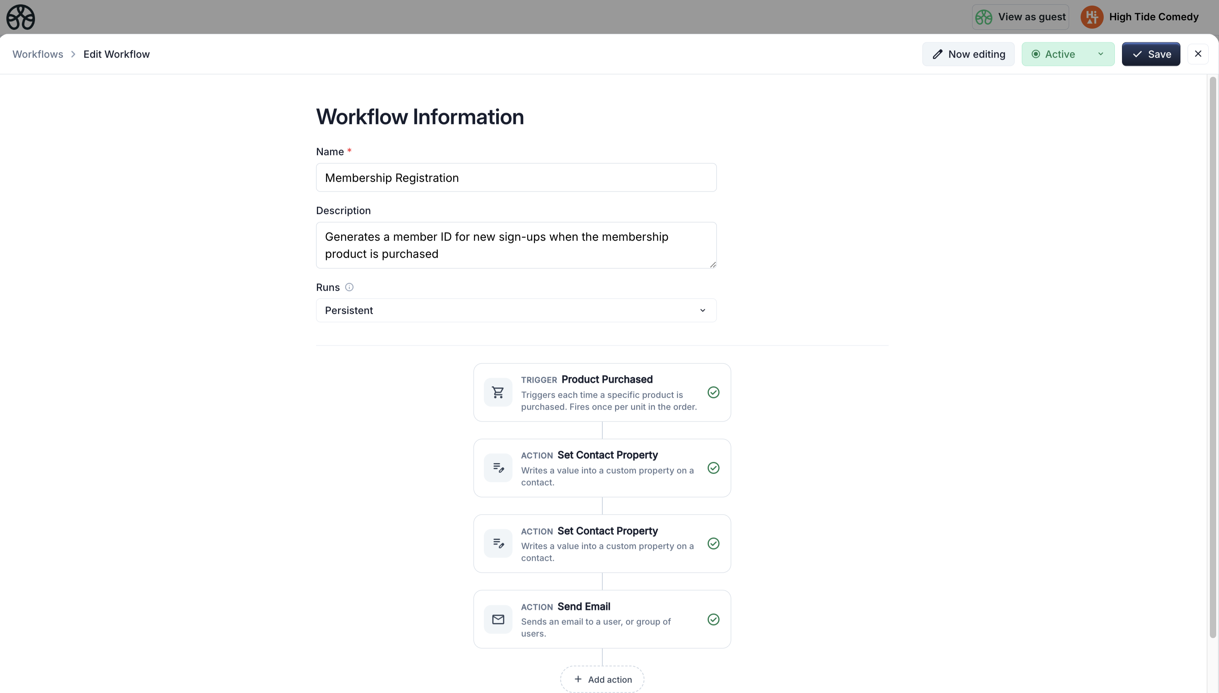Save the Membership Registration workflow

click(1151, 54)
